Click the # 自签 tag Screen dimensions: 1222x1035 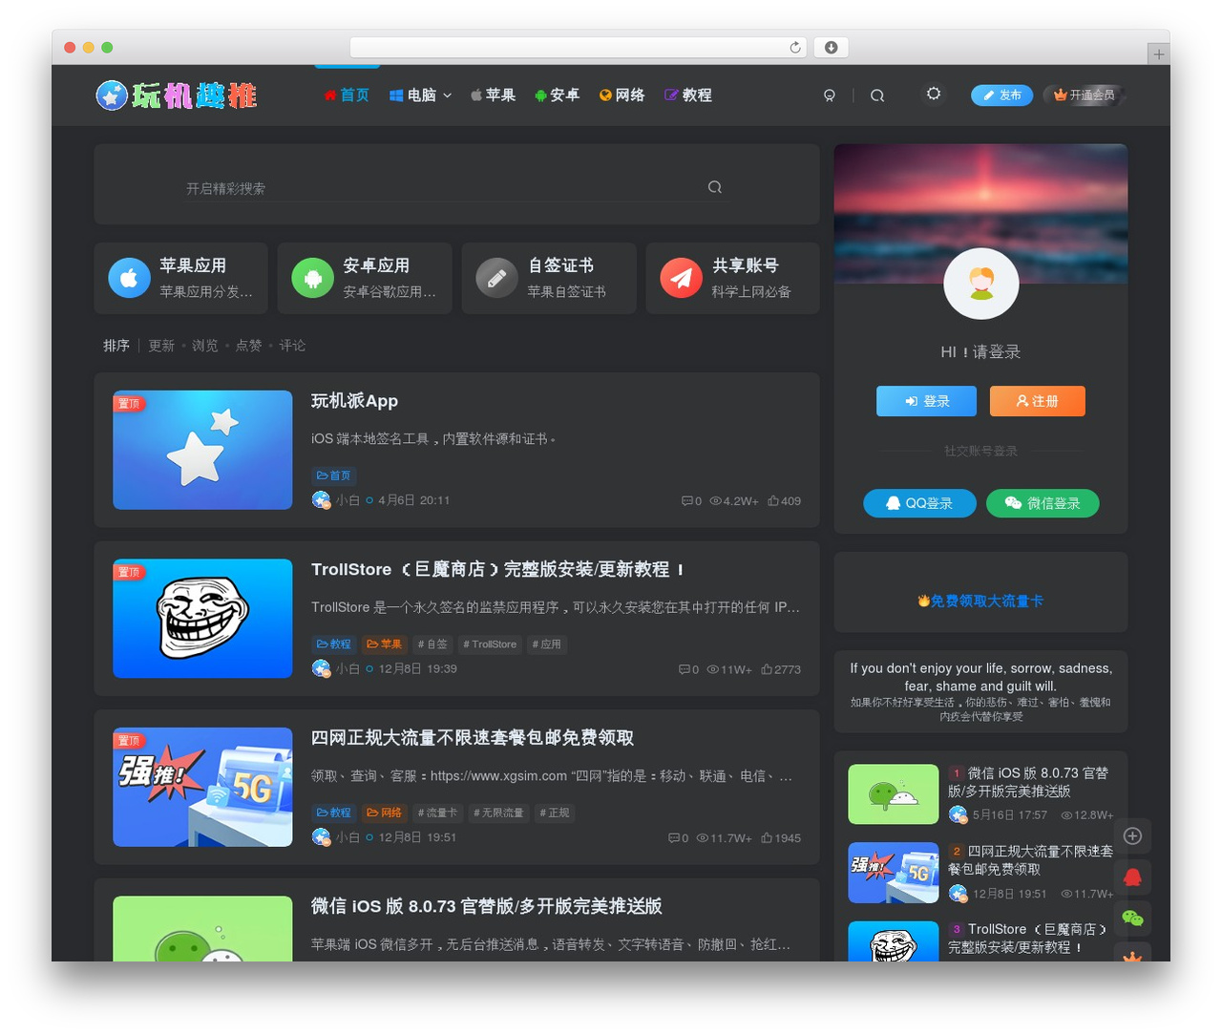click(x=432, y=644)
